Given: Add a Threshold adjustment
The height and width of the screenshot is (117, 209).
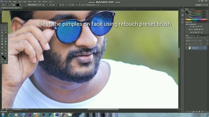Looking at the screenshot, I should [196, 32].
